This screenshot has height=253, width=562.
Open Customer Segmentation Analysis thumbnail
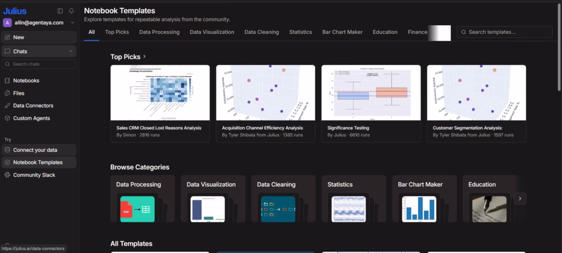[476, 93]
